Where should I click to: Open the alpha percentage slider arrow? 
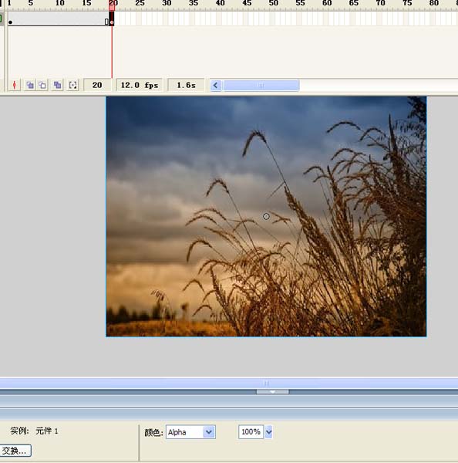tap(268, 432)
